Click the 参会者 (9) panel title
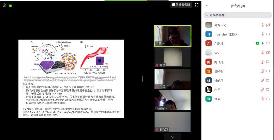 click(238, 6)
